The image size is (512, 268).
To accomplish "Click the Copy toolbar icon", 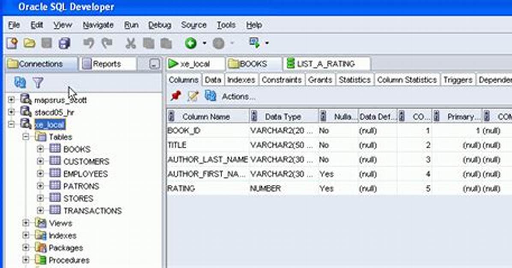I will pos(149,43).
